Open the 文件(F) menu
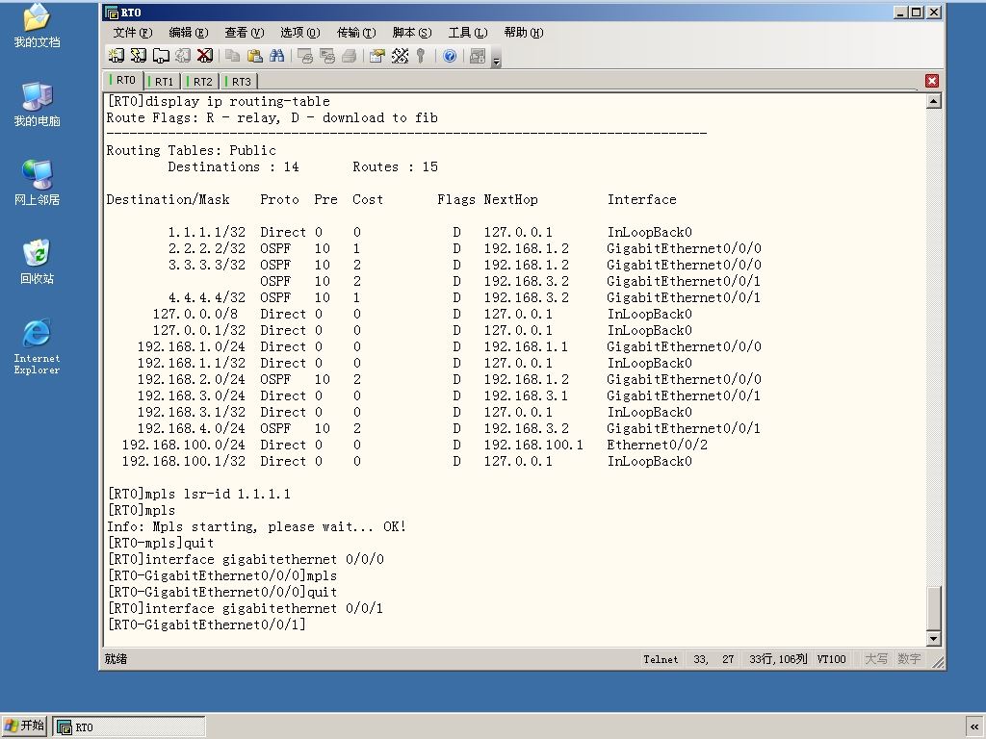The width and height of the screenshot is (986, 739). coord(132,33)
